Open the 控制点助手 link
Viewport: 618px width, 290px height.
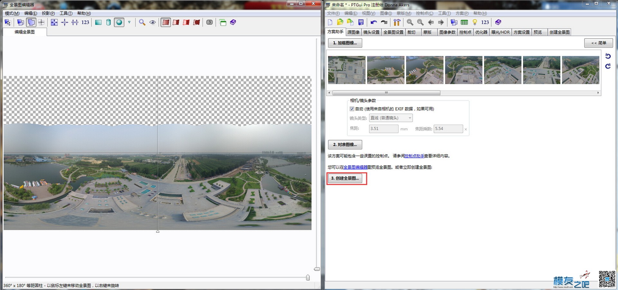[414, 156]
